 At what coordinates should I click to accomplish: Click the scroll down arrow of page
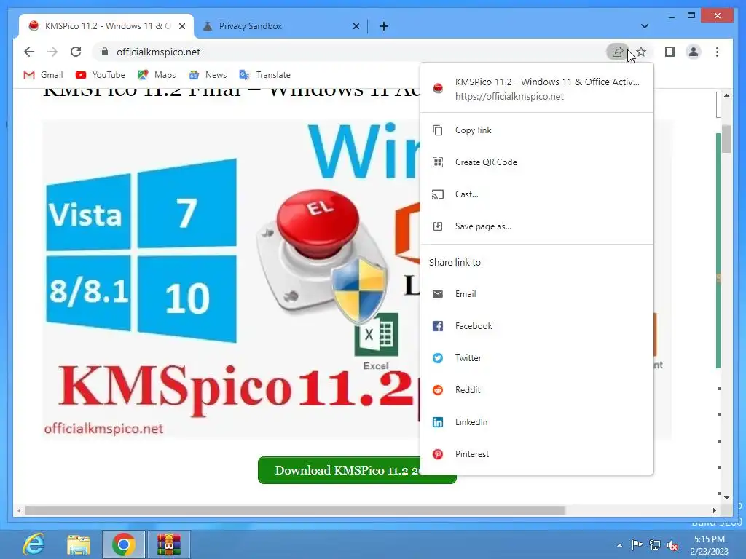click(x=726, y=497)
